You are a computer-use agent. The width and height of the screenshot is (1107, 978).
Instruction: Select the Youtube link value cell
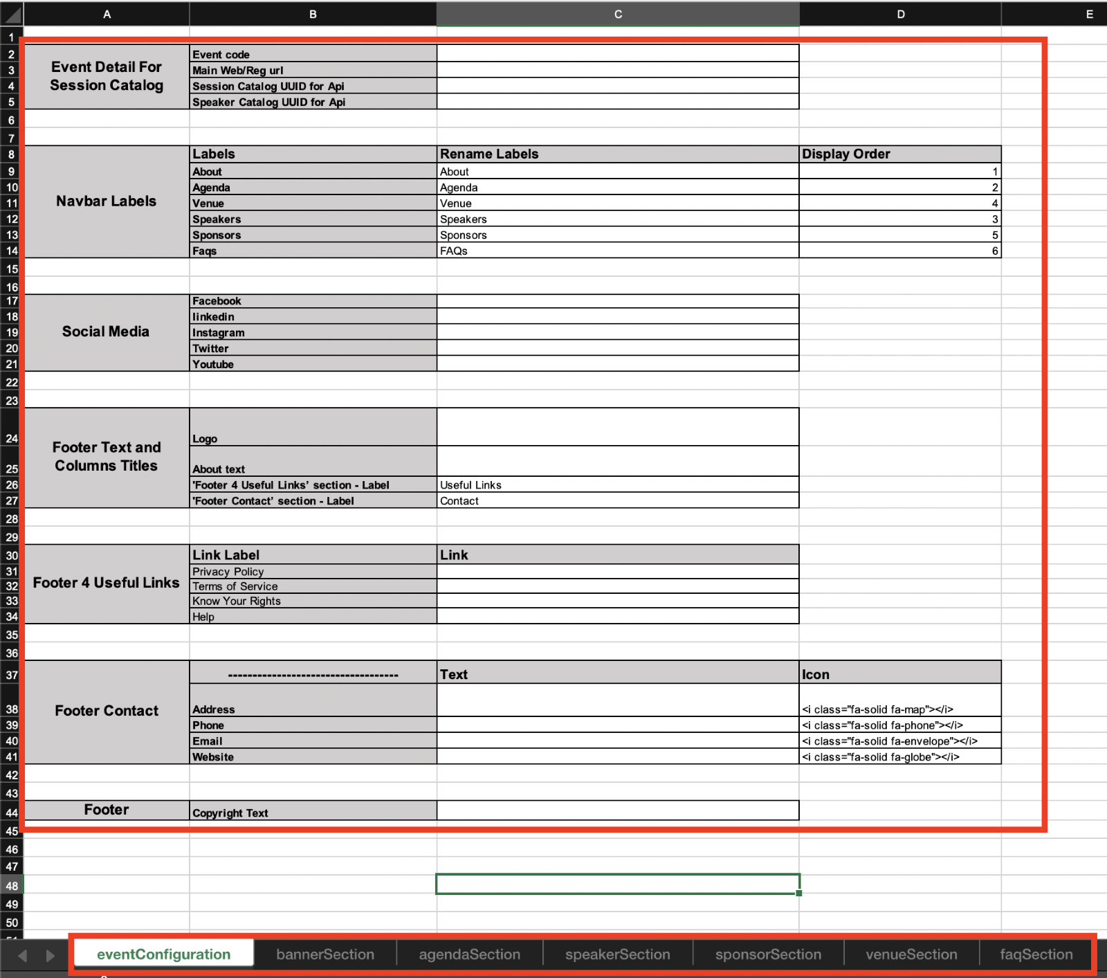tap(618, 364)
